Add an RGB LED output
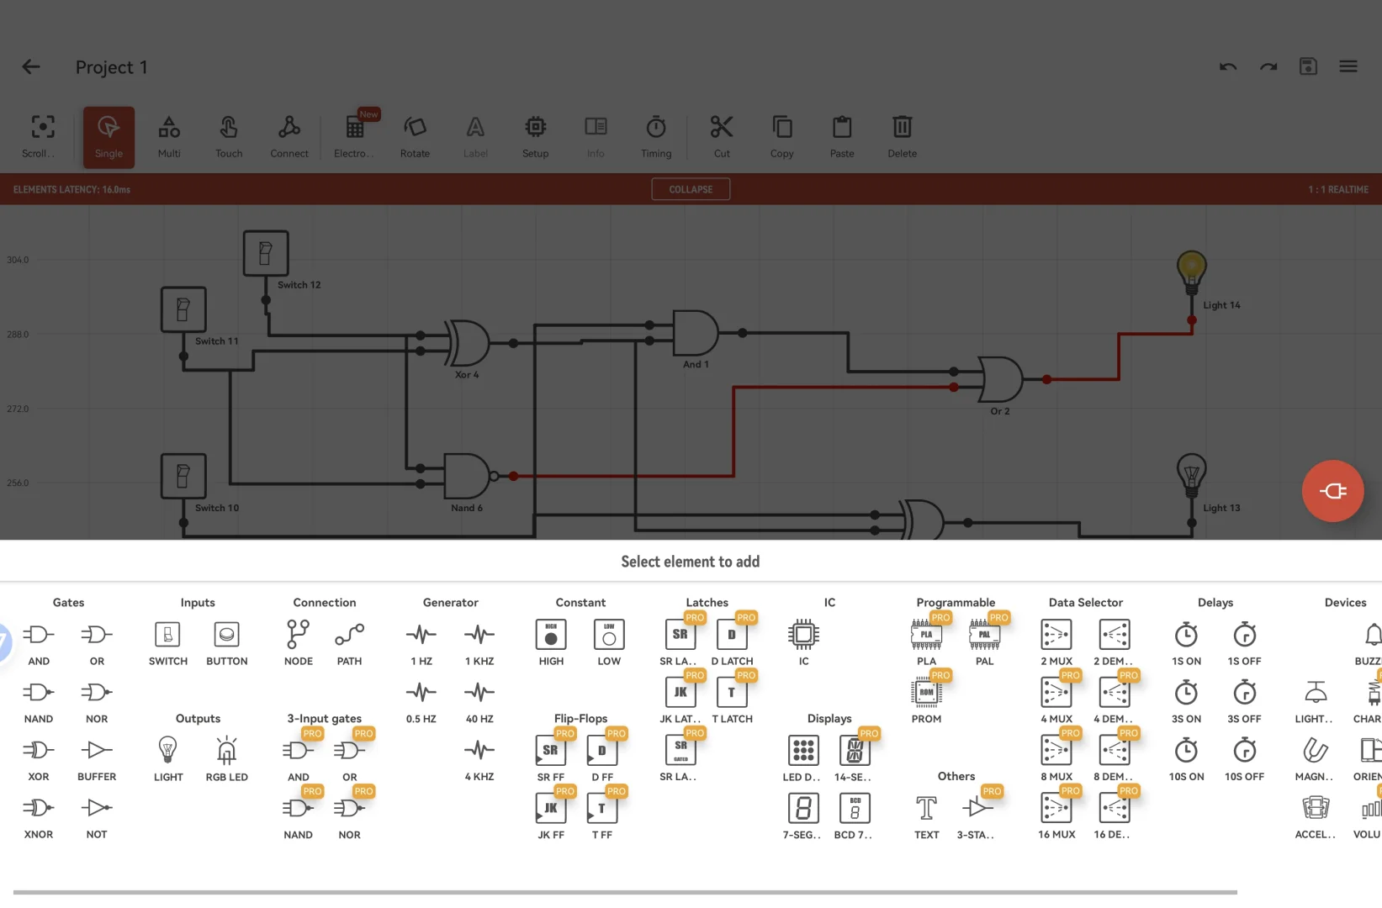The image size is (1382, 908). (227, 759)
